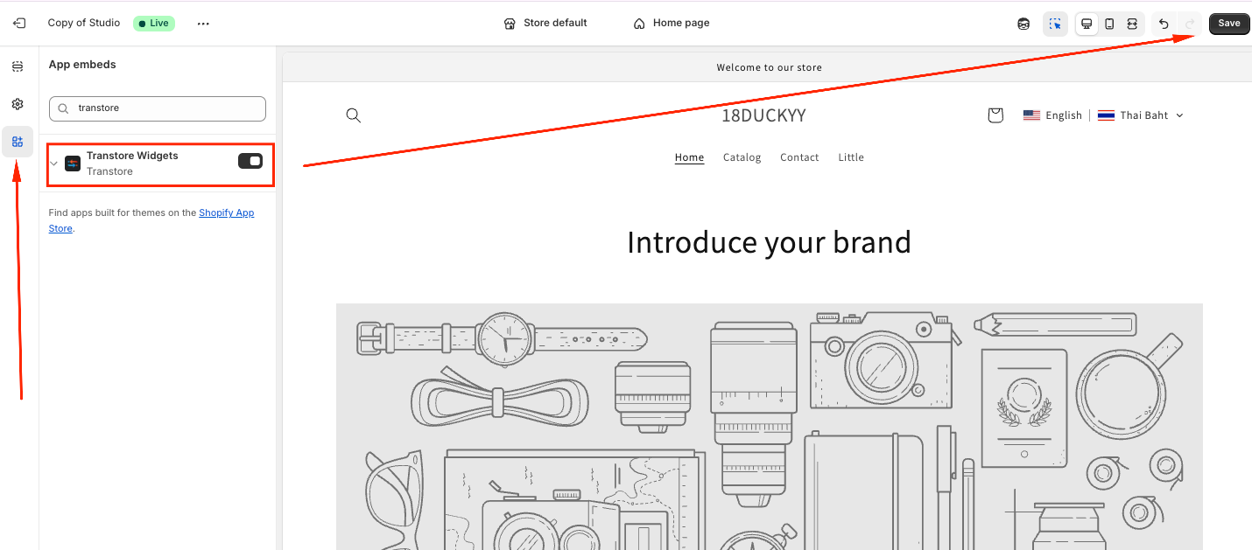The width and height of the screenshot is (1252, 550).
Task: Click the exit editor back icon
Action: pyautogui.click(x=19, y=24)
